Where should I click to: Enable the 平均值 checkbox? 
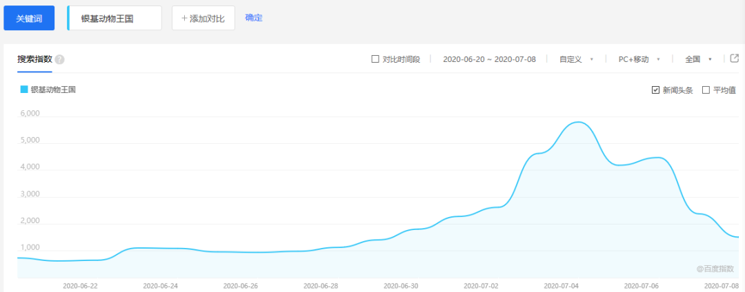tap(706, 90)
